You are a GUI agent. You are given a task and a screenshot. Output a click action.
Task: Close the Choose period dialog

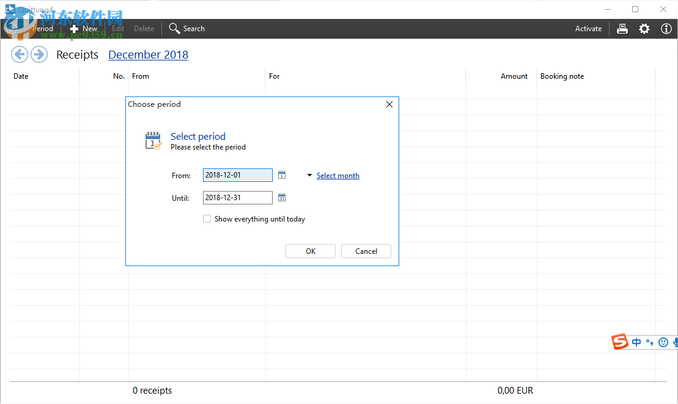[389, 104]
